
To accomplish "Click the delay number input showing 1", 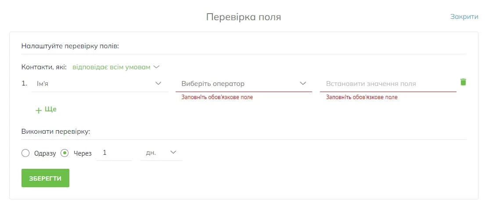I will pyautogui.click(x=115, y=153).
